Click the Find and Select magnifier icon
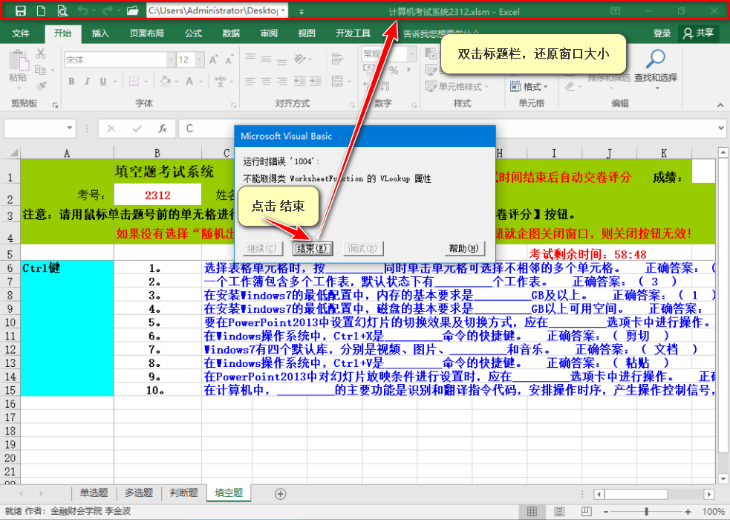The width and height of the screenshot is (730, 520). 656,59
